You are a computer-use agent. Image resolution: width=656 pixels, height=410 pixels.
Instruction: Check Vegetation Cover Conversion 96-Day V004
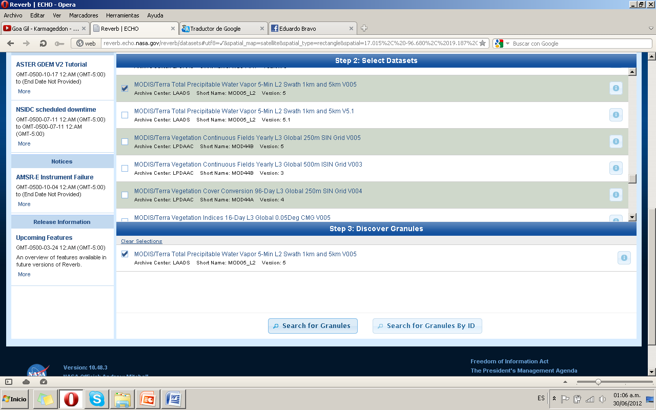tap(125, 195)
